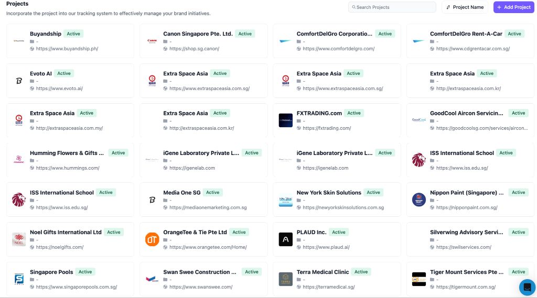
Task: Click the Nippon Paint round logo
Action: (419, 200)
